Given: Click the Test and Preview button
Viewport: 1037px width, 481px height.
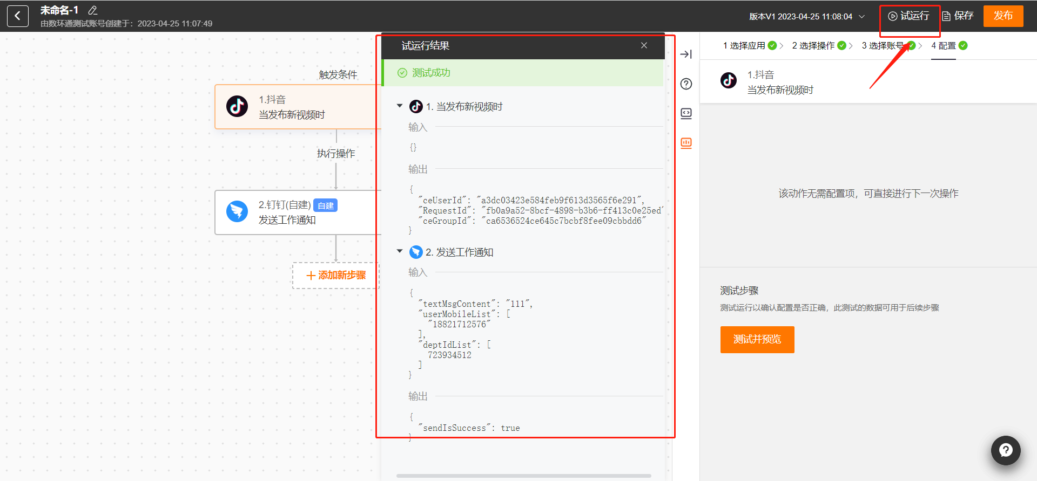Looking at the screenshot, I should 757,340.
